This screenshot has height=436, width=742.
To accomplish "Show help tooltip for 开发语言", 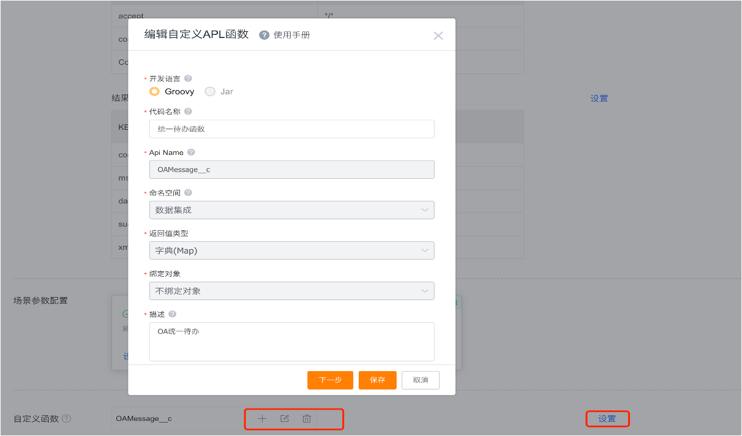I will click(188, 78).
